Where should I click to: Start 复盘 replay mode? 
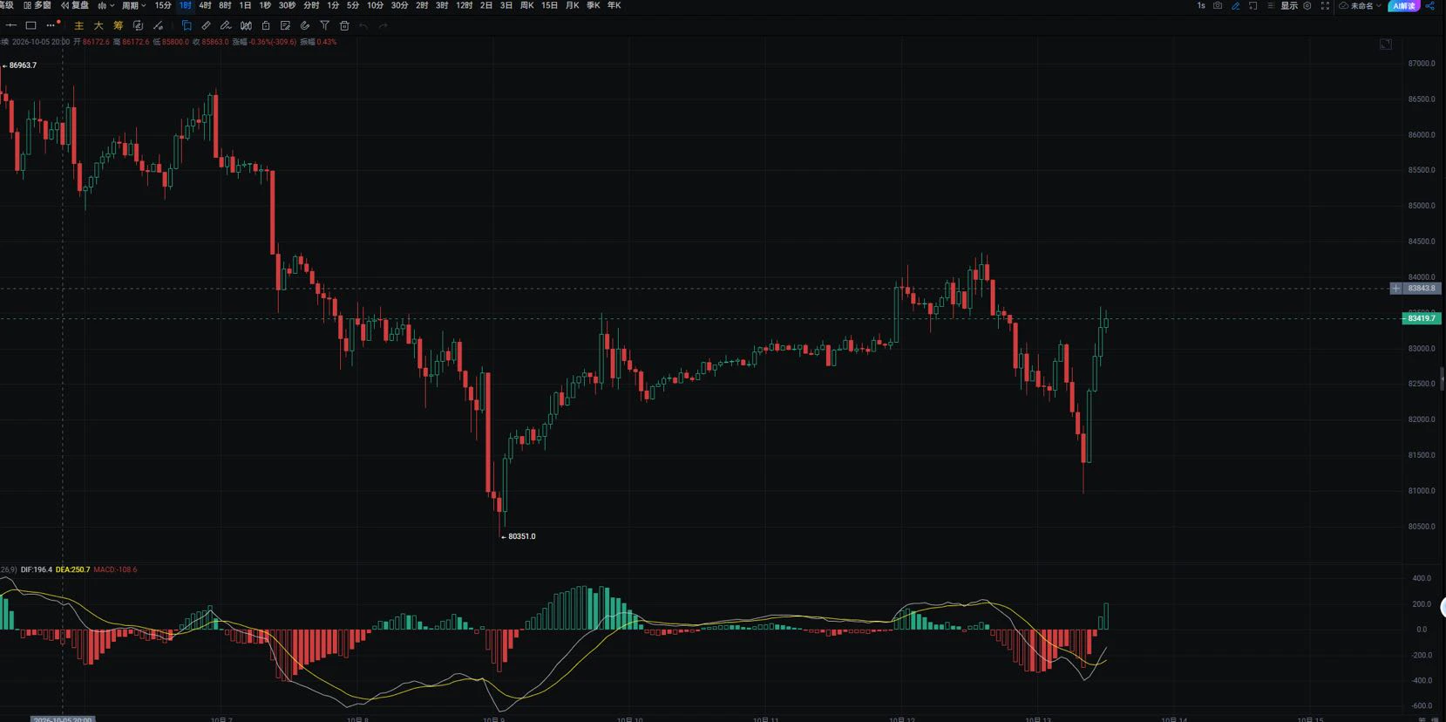[x=75, y=5]
